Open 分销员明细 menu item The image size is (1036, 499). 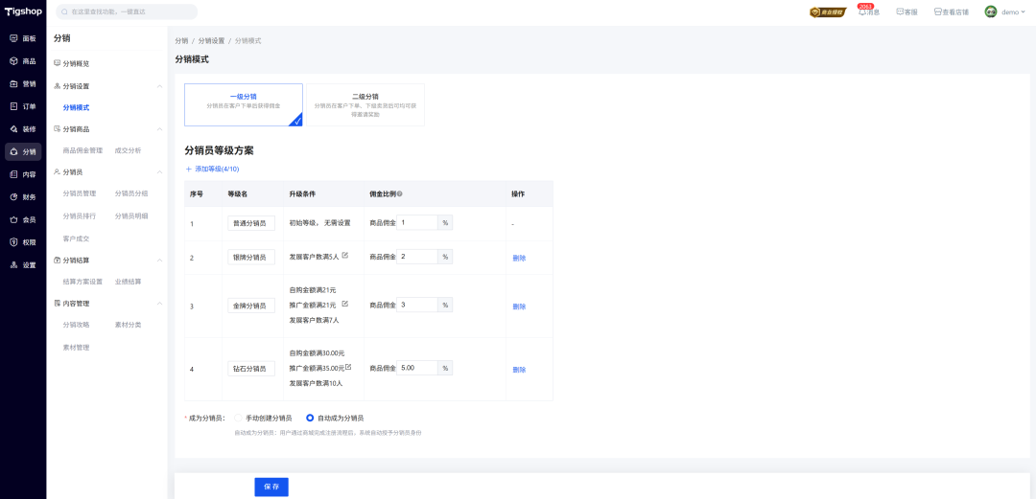(x=130, y=215)
